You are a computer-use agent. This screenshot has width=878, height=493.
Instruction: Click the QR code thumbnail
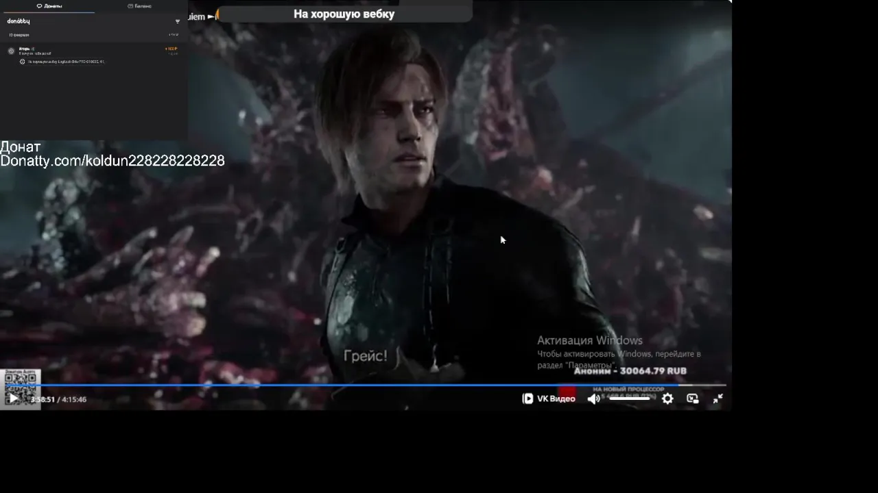(20, 388)
